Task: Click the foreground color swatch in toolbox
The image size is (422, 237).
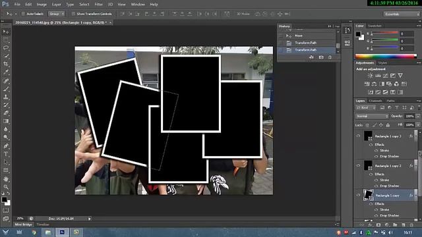Action: pyautogui.click(x=4, y=199)
